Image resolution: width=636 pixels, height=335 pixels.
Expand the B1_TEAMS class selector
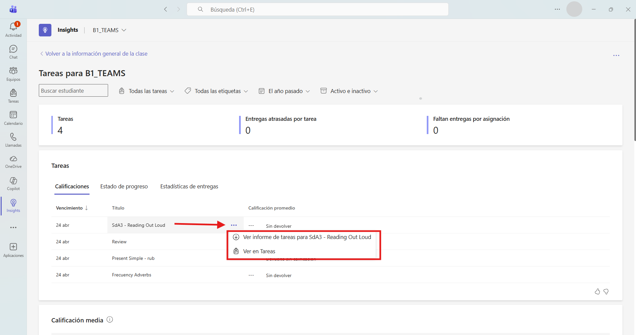[109, 30]
